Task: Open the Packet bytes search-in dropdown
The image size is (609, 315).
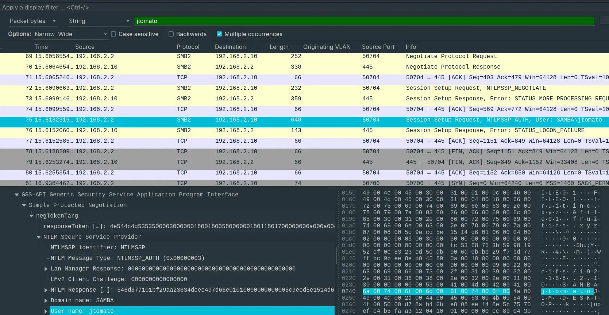Action: [x=33, y=21]
